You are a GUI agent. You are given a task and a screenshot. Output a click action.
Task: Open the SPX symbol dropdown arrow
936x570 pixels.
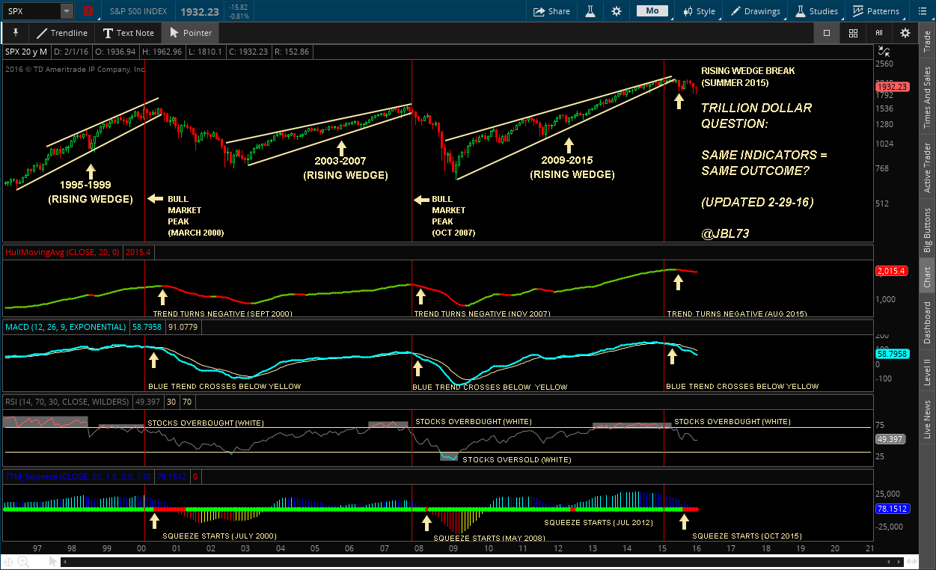point(67,11)
